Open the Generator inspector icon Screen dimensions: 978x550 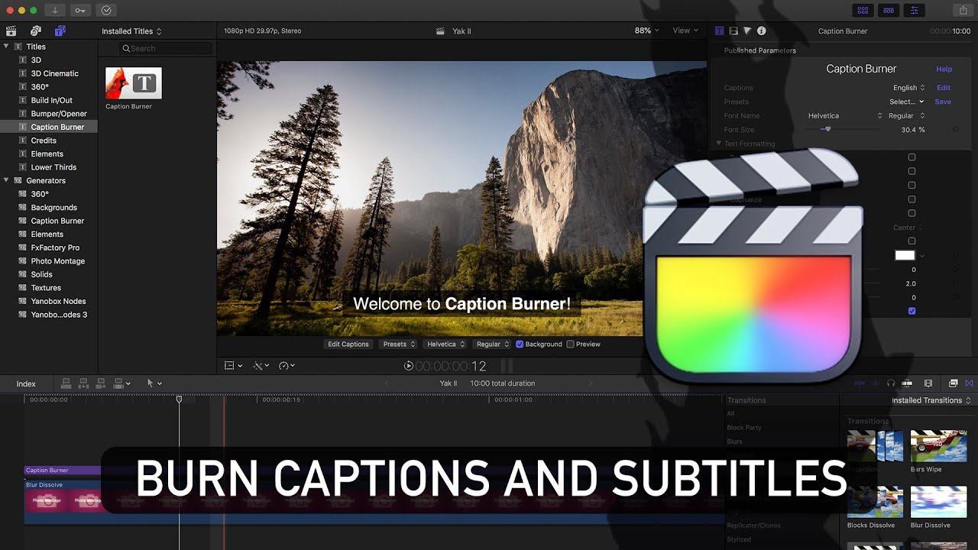point(747,31)
